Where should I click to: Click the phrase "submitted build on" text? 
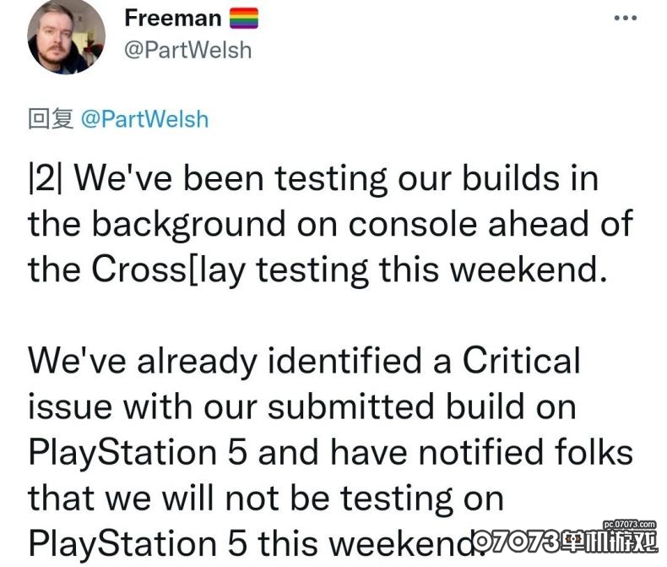pos(422,406)
